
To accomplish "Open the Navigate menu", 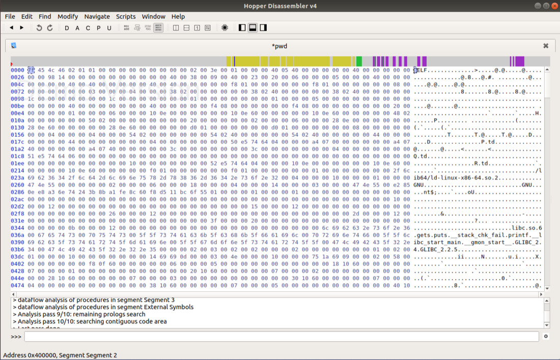I will point(97,16).
